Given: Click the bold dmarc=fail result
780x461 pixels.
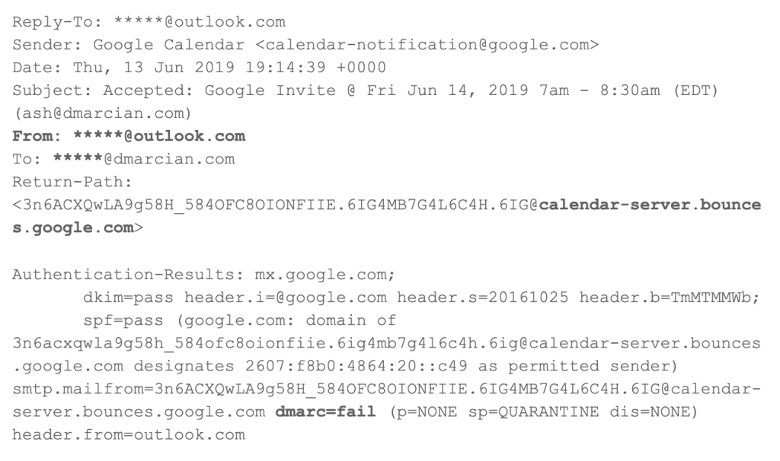Looking at the screenshot, I should [325, 412].
